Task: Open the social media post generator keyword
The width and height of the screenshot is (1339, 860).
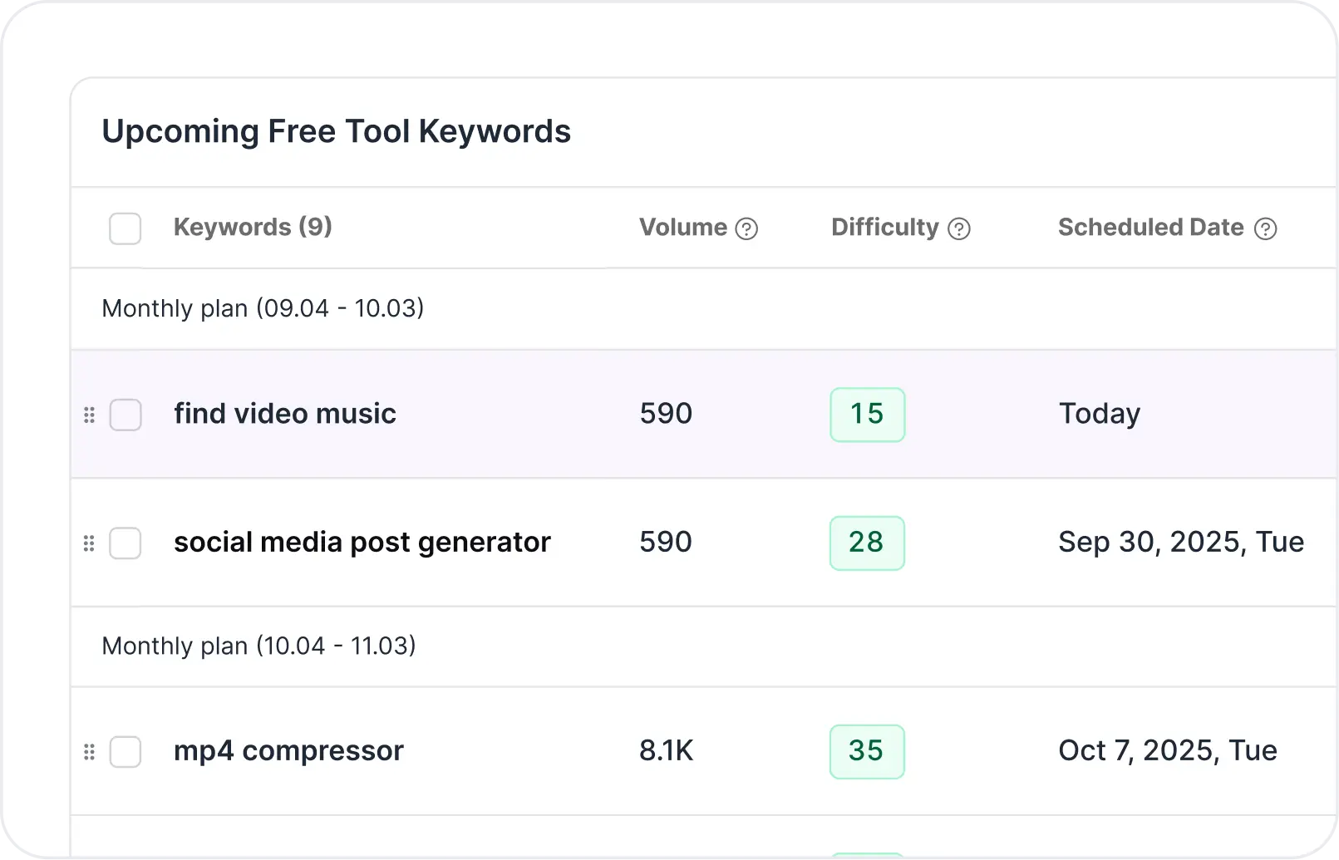Action: [362, 543]
